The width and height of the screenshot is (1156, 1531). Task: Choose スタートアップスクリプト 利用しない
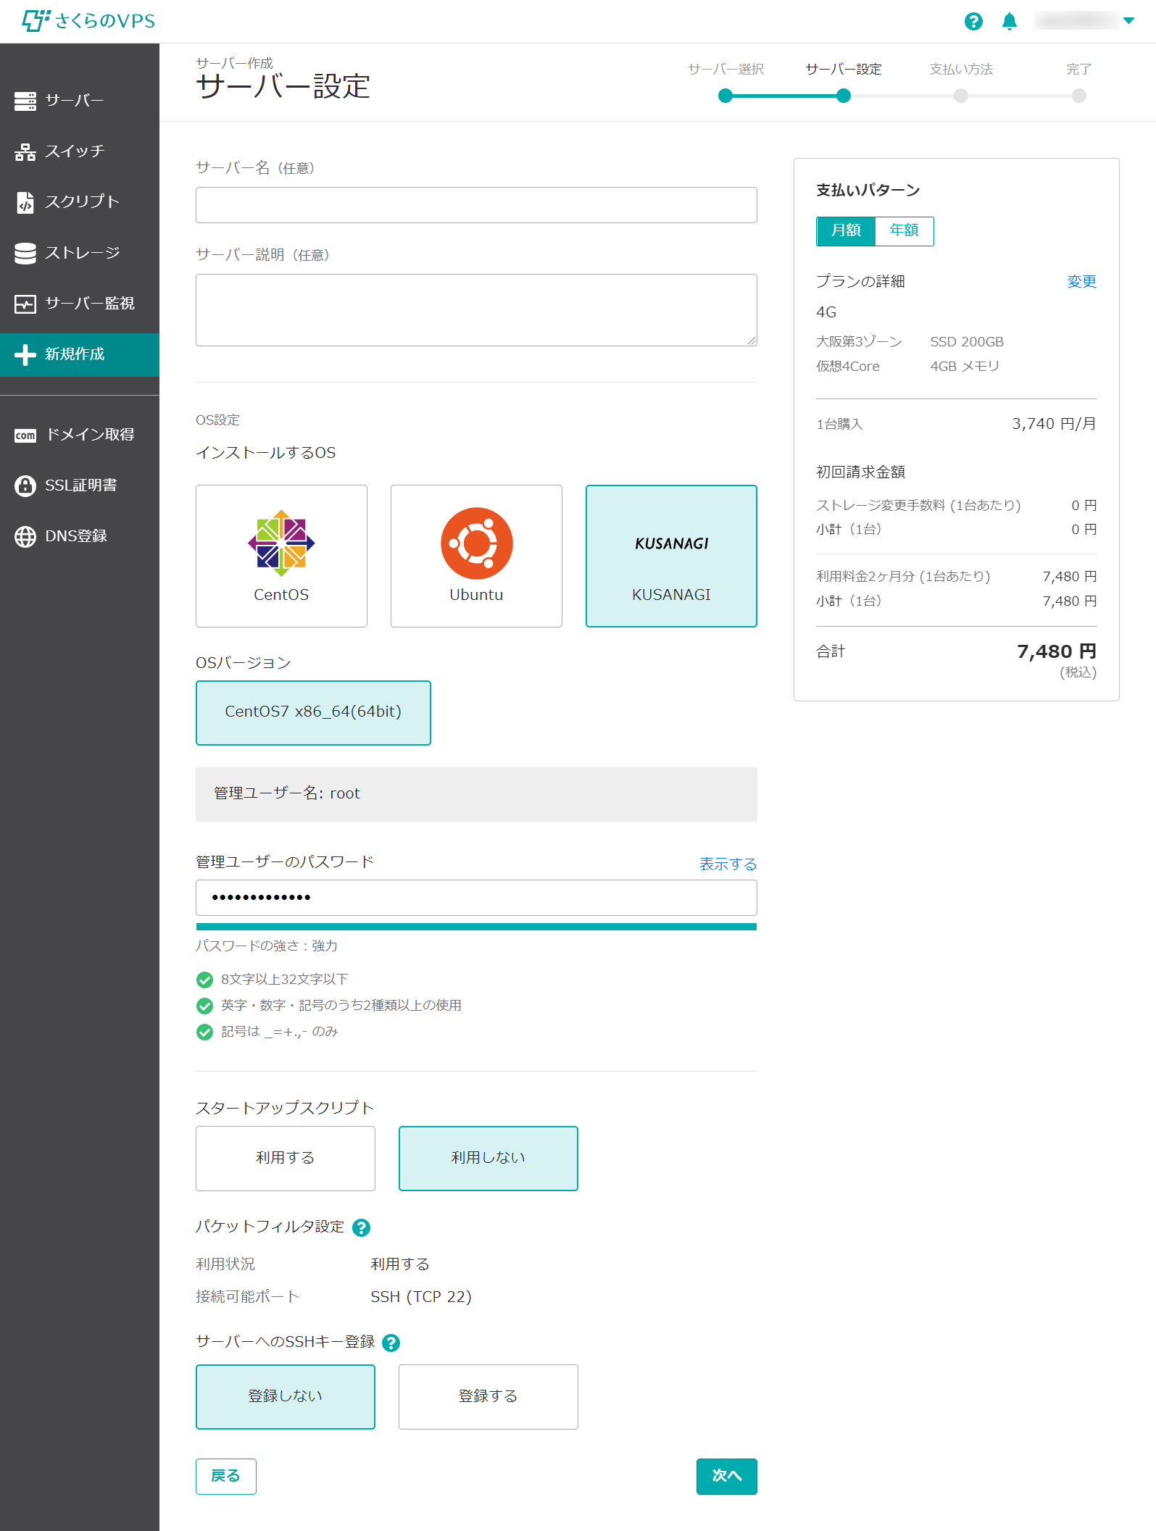point(488,1158)
